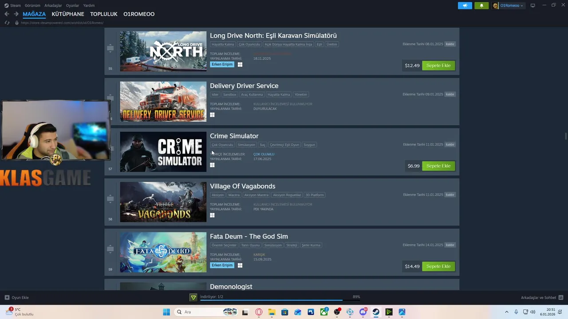Open the Fata Deum capsule image

tap(163, 252)
